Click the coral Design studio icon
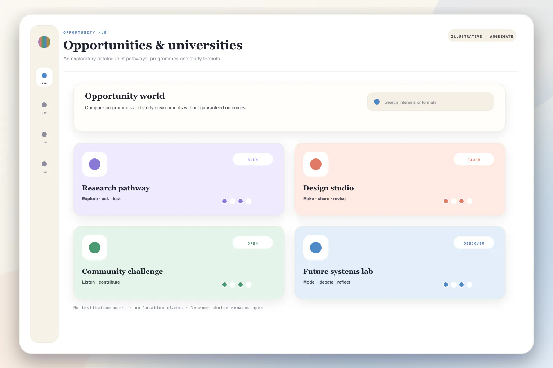The width and height of the screenshot is (553, 368). [316, 164]
